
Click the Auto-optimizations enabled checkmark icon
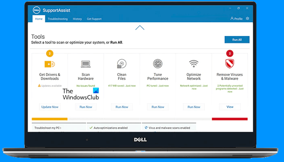tap(91, 128)
